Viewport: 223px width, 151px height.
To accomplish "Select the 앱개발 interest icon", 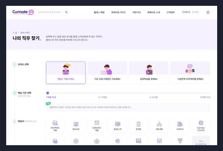I will pos(139,124).
